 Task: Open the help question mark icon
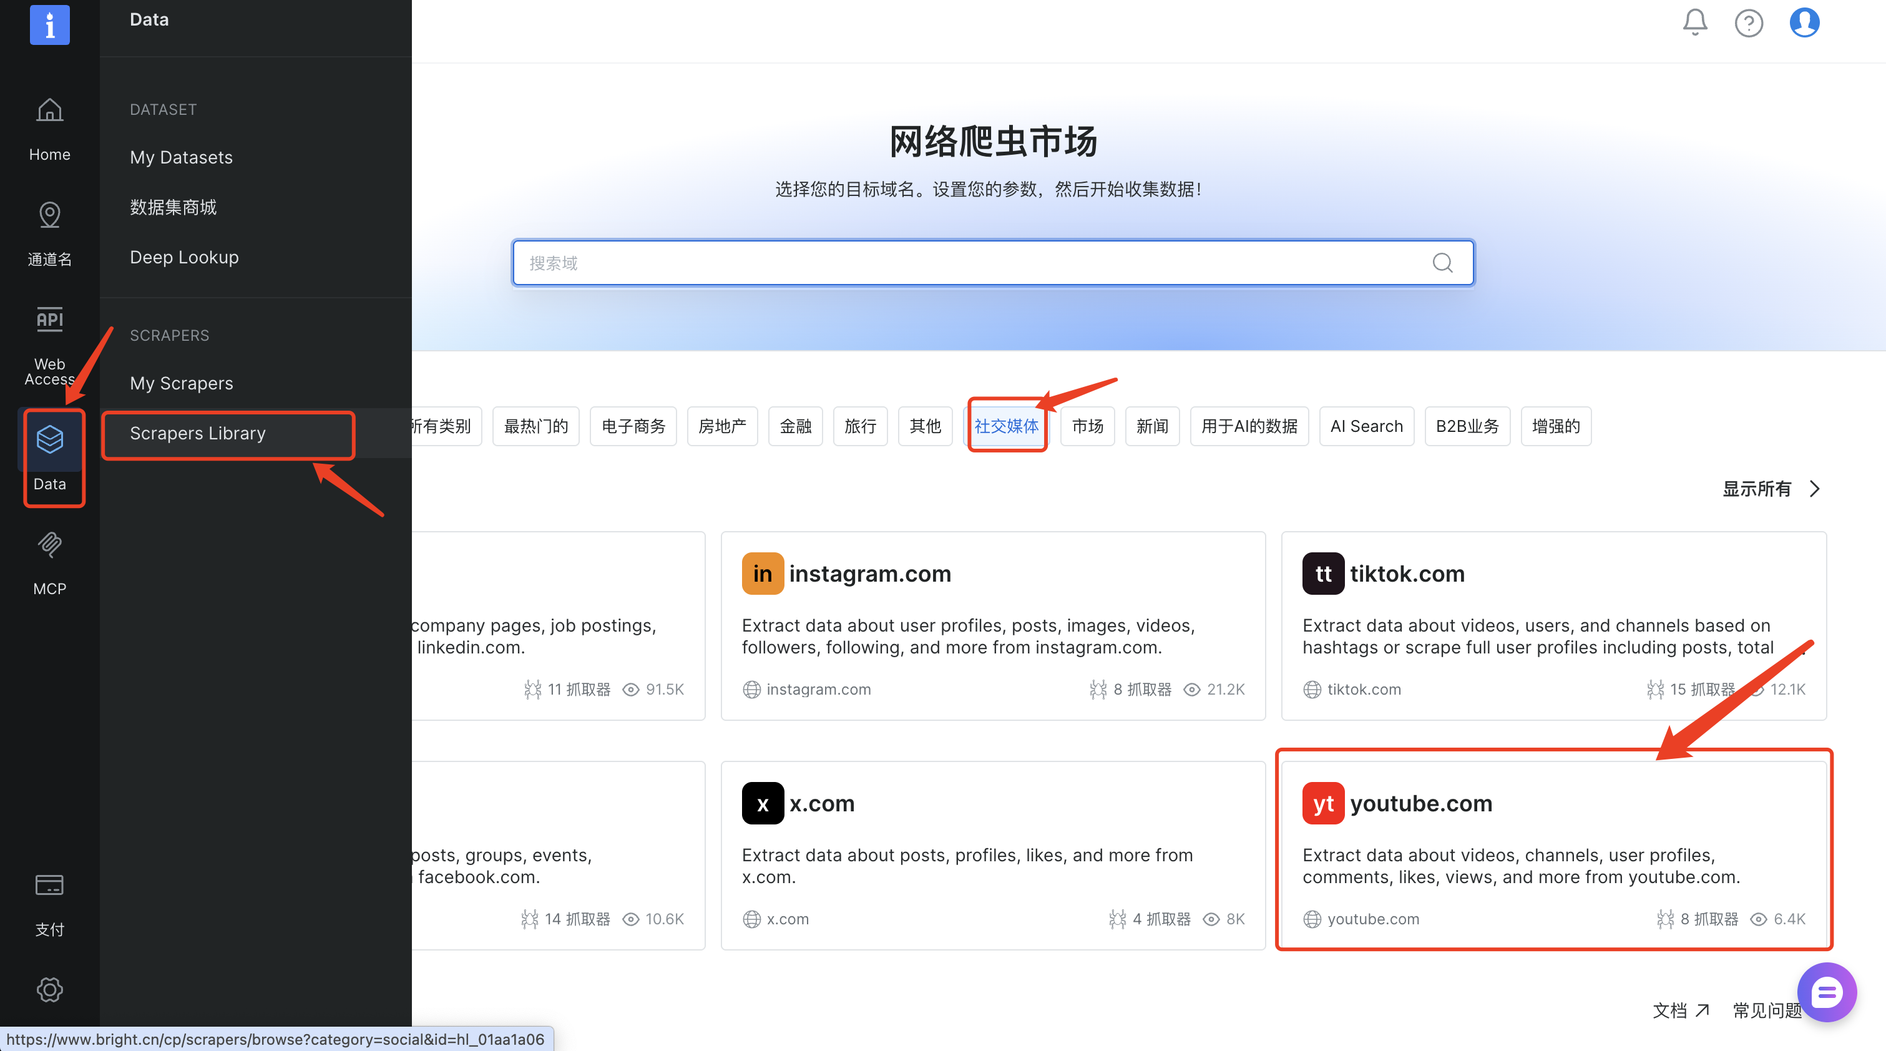(x=1748, y=22)
